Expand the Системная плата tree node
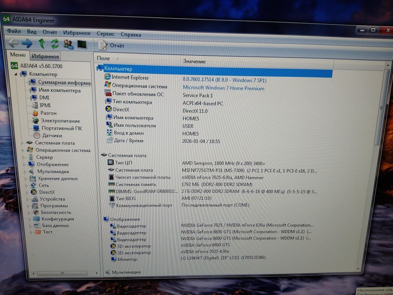The height and width of the screenshot is (295, 393). [x=22, y=143]
